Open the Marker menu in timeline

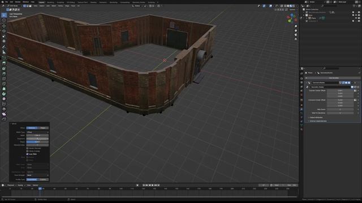tap(35, 186)
